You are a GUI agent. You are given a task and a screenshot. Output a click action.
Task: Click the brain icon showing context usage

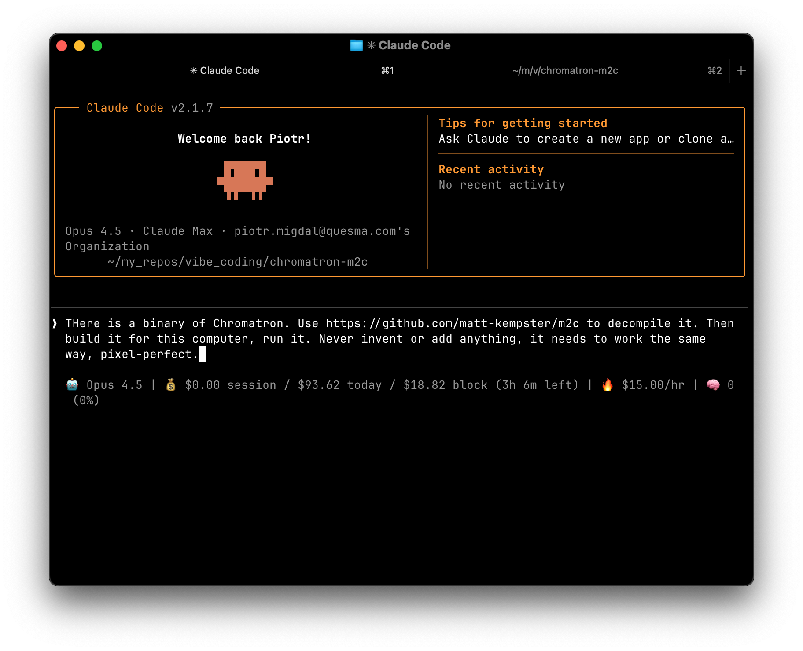[713, 384]
